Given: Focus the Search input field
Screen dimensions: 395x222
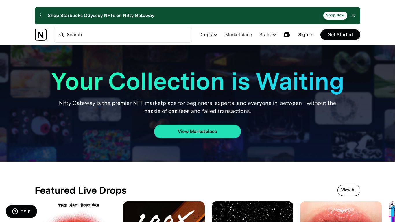Looking at the screenshot, I should pyautogui.click(x=123, y=35).
